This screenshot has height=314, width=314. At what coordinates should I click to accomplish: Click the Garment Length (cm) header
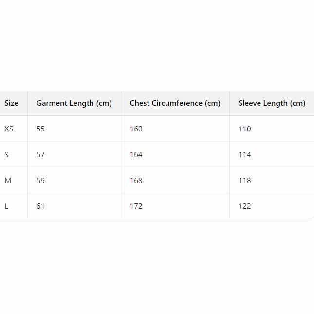(74, 103)
